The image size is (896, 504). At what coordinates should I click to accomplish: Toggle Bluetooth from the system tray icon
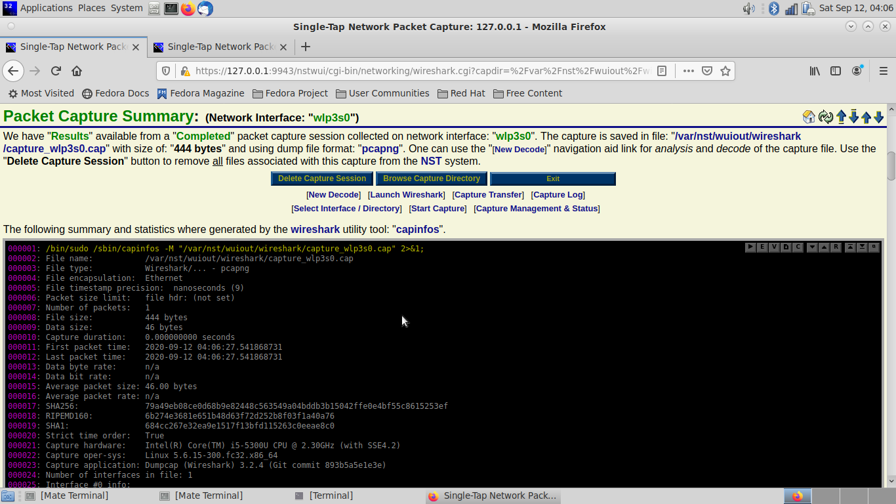[x=774, y=9]
